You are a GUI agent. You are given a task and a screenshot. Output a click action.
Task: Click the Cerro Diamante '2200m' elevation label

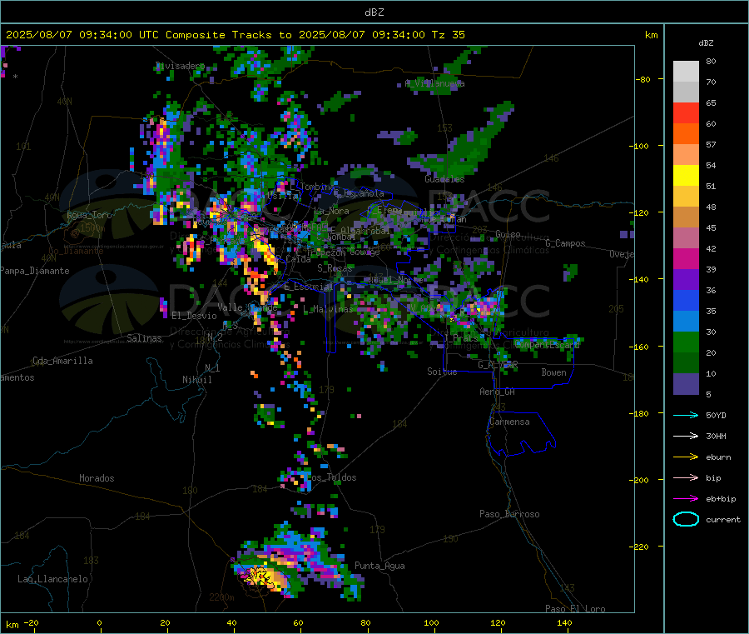(x=221, y=597)
